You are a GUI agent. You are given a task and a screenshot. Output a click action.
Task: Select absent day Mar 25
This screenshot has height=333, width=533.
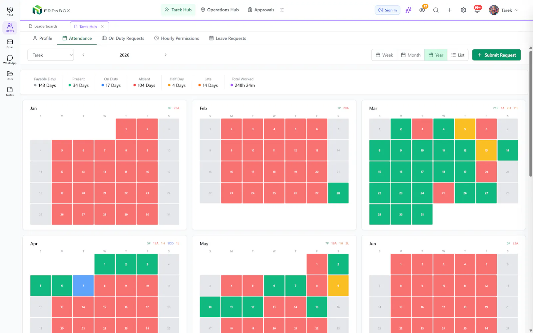coord(443,193)
